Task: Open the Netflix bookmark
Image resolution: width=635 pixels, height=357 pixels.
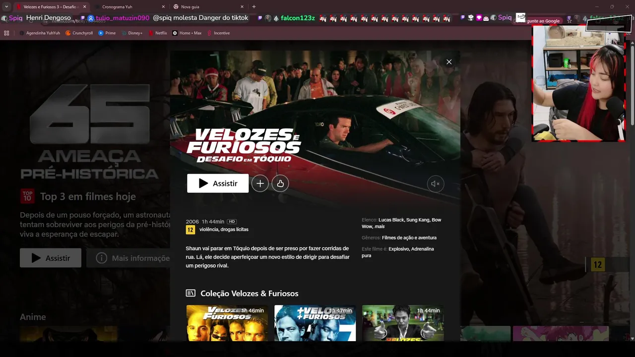Action: click(x=158, y=33)
